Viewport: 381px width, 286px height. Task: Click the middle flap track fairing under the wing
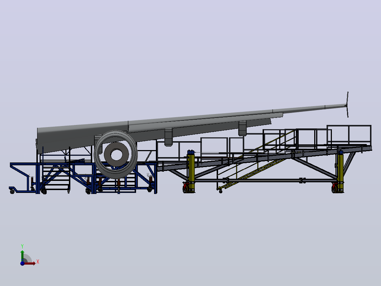pos(168,137)
